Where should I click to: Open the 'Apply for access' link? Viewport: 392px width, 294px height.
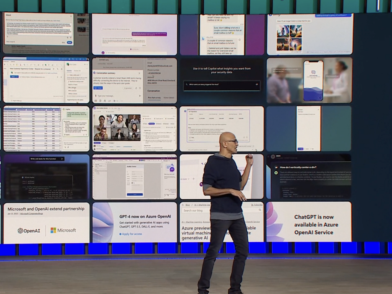(132, 234)
